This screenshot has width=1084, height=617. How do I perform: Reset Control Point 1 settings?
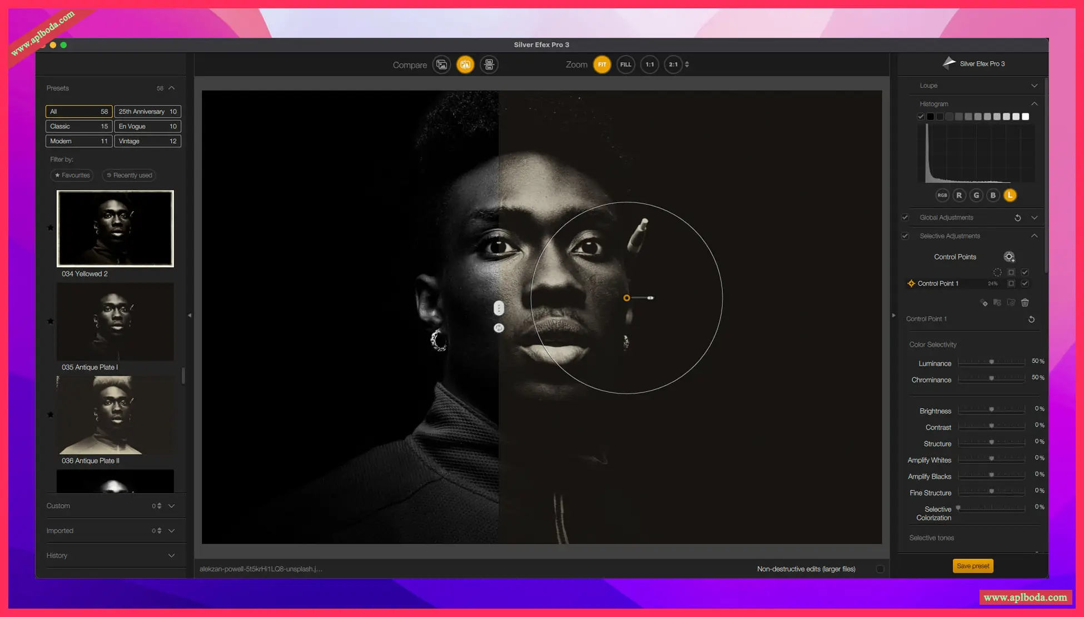[1031, 319]
